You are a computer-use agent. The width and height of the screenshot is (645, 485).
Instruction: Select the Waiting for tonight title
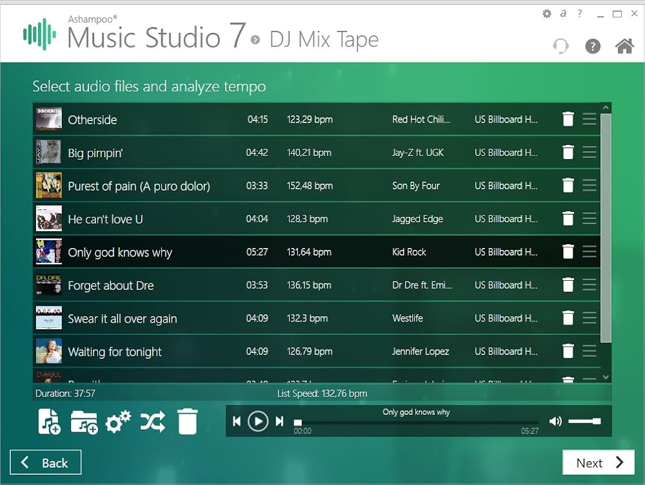pos(115,352)
